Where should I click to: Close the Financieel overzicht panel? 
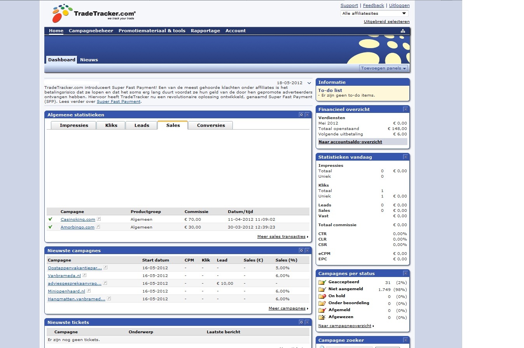pos(405,109)
